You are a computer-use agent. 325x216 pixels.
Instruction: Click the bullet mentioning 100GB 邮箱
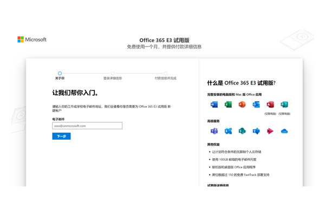234,160
